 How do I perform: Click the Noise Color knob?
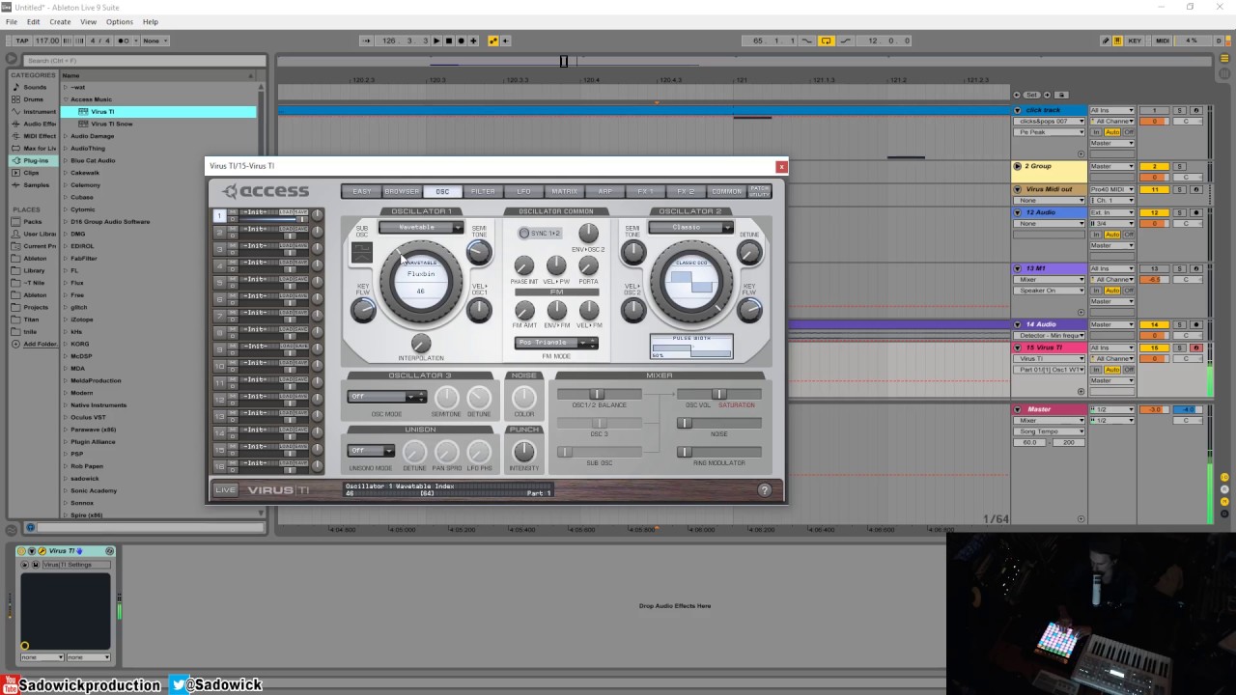(x=523, y=397)
